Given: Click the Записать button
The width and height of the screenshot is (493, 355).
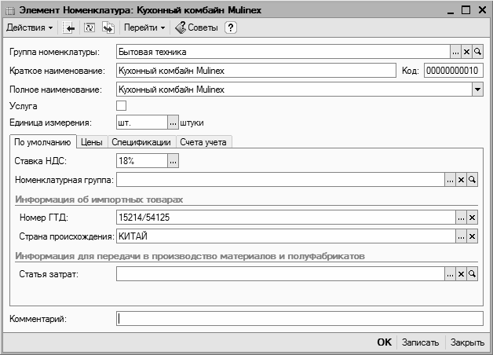Looking at the screenshot, I should 419,343.
